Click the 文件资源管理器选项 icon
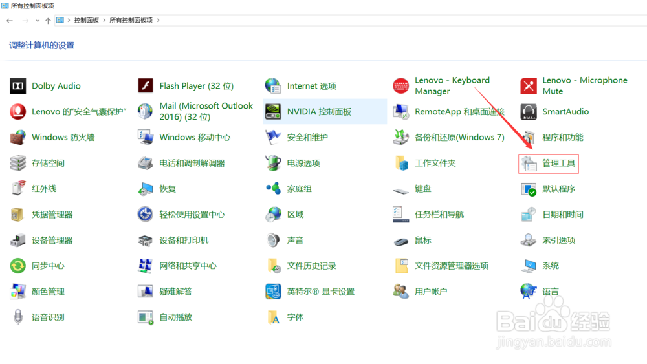 pos(400,266)
